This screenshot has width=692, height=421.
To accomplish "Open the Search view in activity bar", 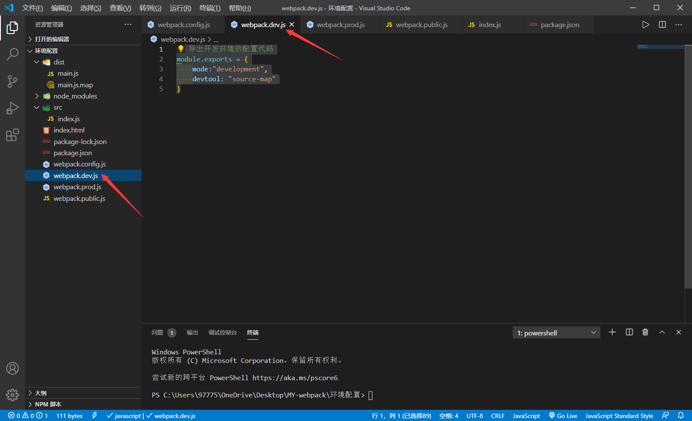I will 12,54.
